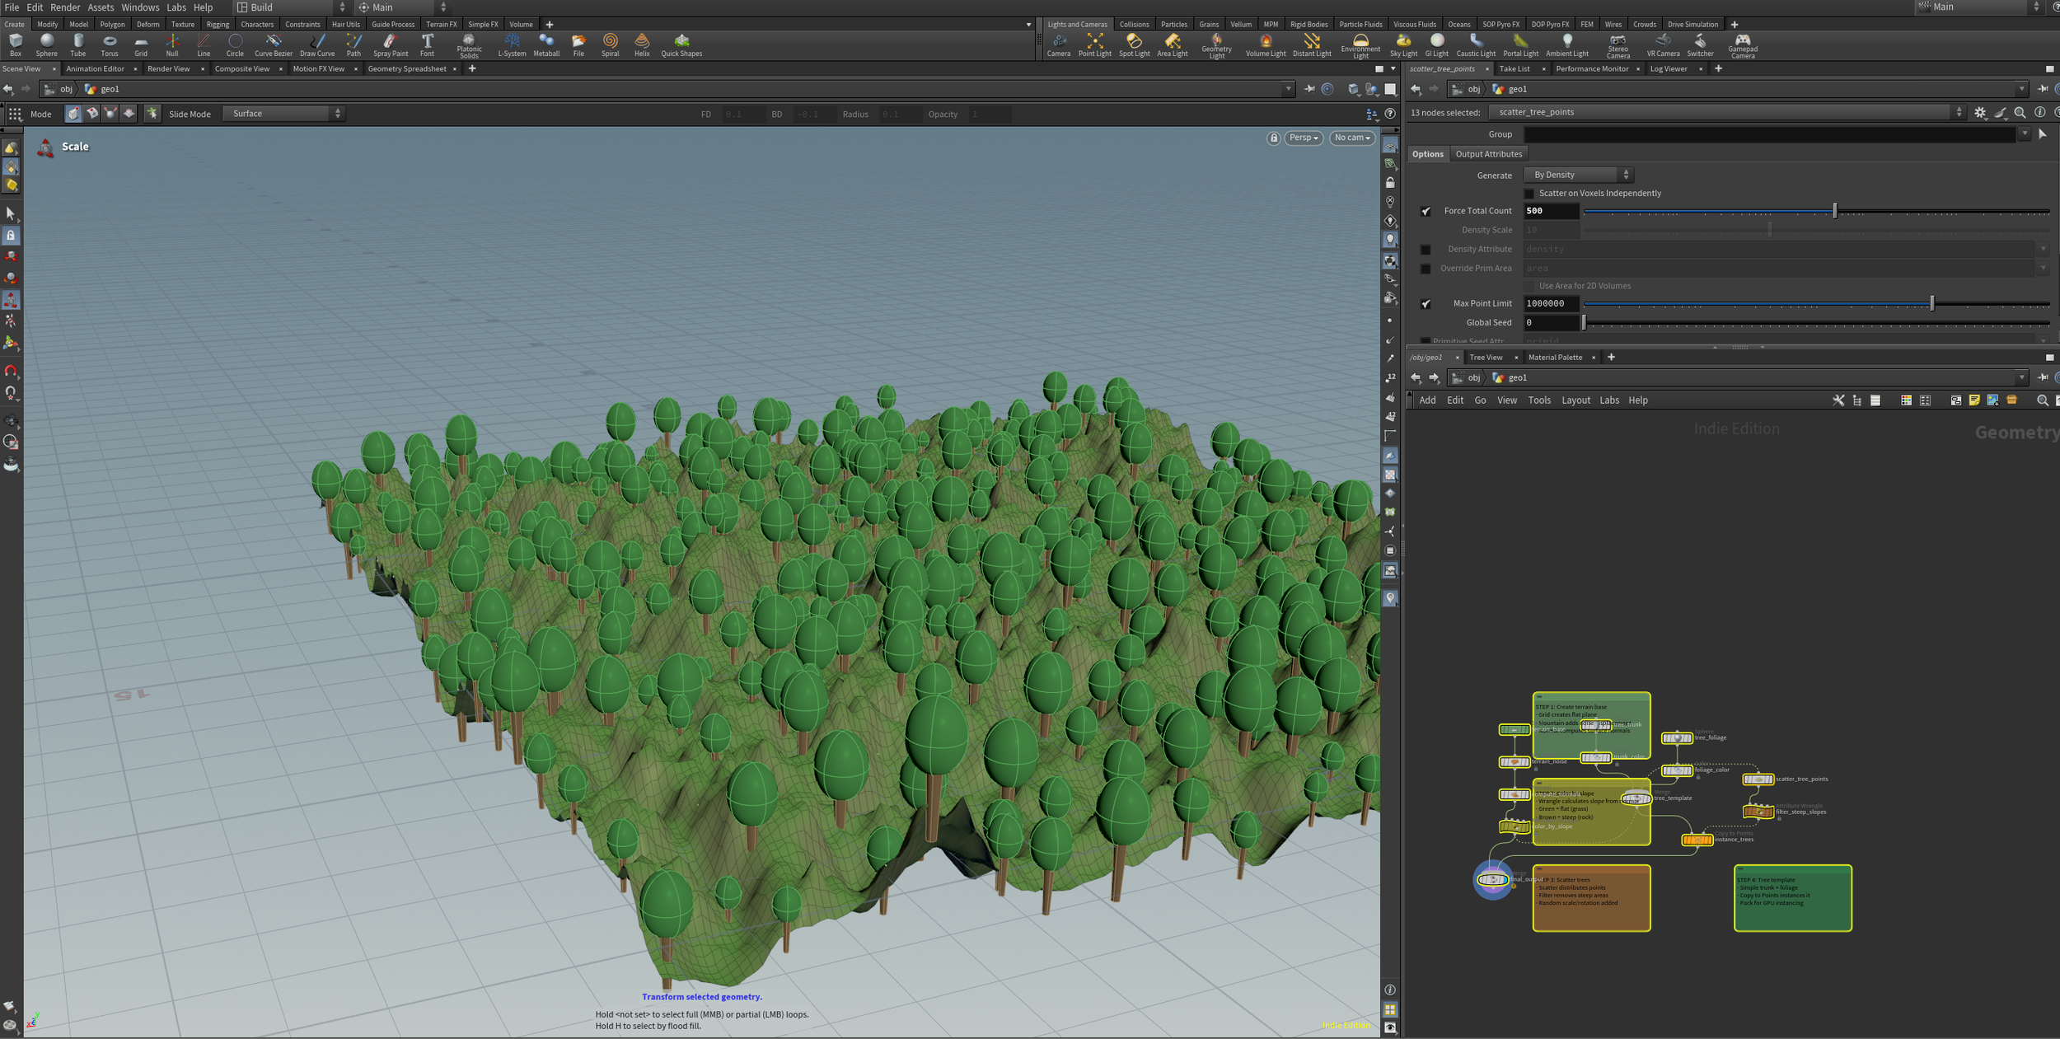Open the network editor Tools menu
The image size is (2060, 1039).
pos(1539,400)
